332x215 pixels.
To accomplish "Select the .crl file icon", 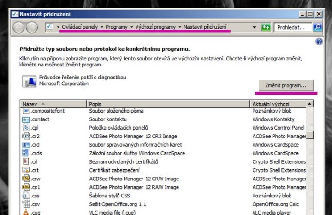I will [26, 161].
